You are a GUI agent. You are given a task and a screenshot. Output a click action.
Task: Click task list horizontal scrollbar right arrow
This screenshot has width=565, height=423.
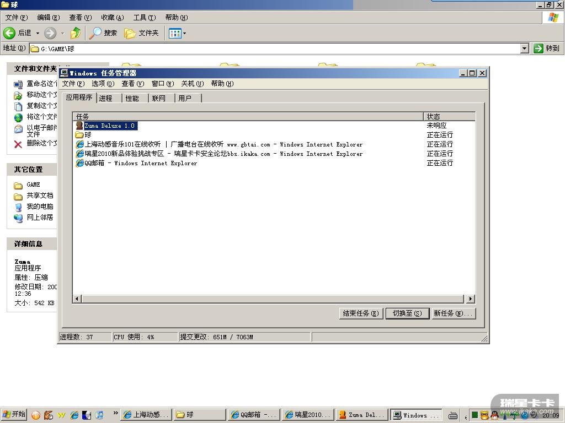pyautogui.click(x=470, y=299)
